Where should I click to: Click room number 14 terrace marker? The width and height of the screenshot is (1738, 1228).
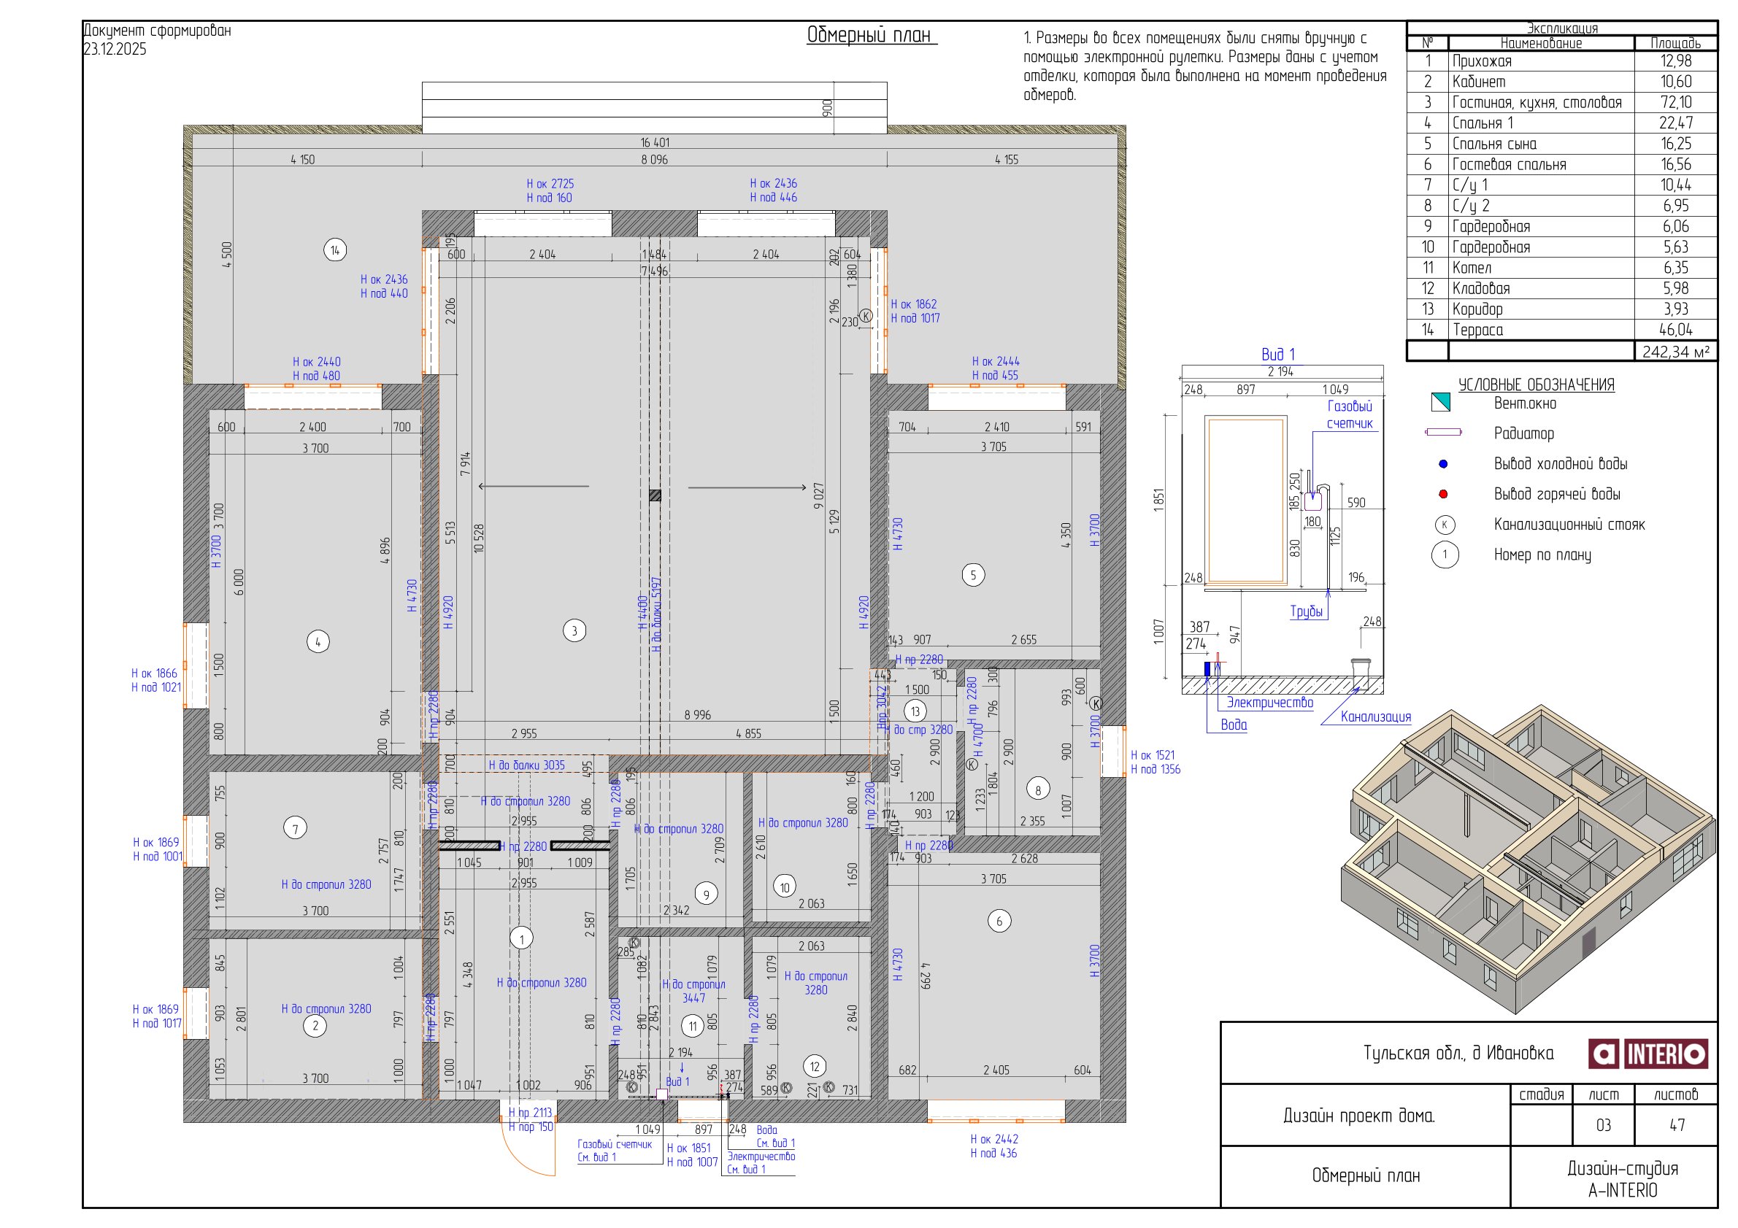(334, 250)
